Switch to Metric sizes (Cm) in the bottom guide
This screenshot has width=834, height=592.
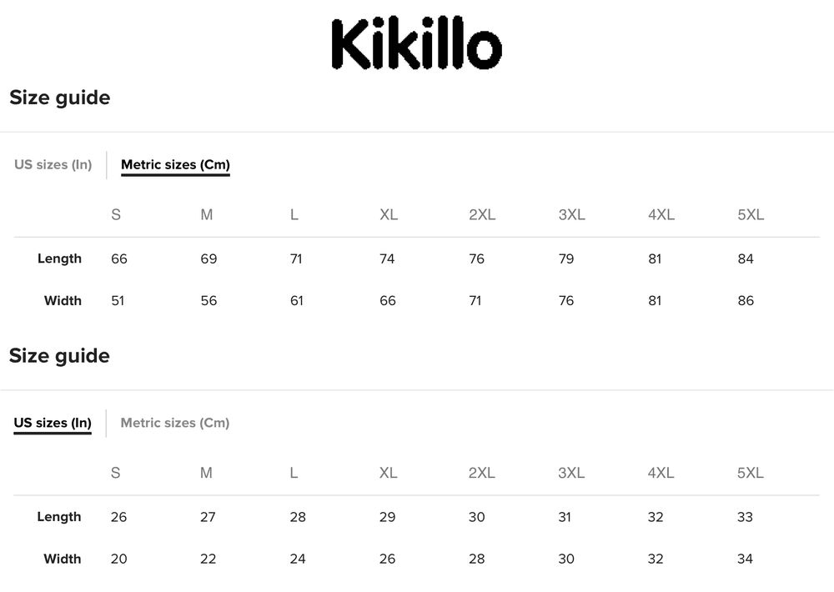175,423
